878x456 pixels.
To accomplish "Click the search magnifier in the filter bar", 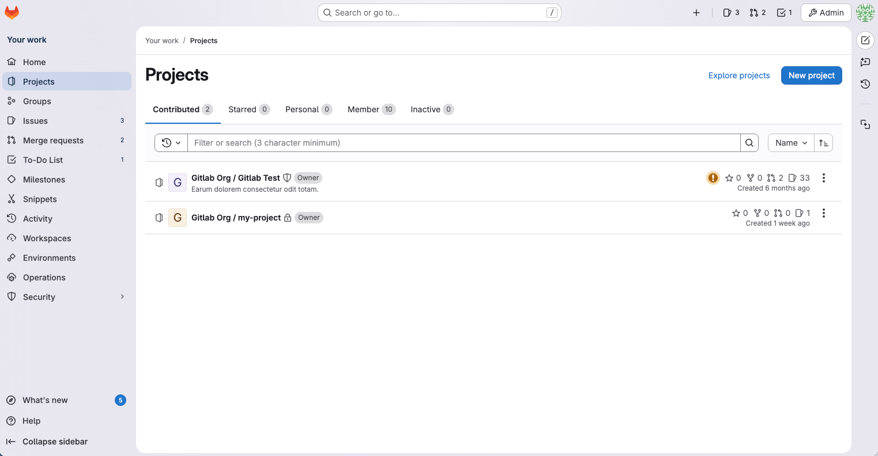I will point(749,142).
